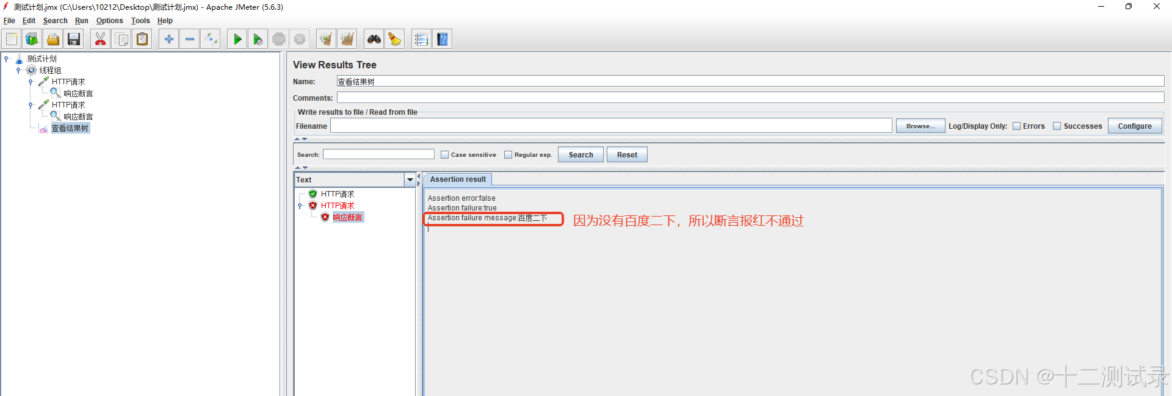Screen dimensions: 1172x396
Task: Select the red 响应断言 result entry
Action: (x=347, y=217)
